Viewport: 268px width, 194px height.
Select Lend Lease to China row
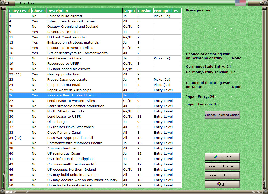(x=95, y=58)
